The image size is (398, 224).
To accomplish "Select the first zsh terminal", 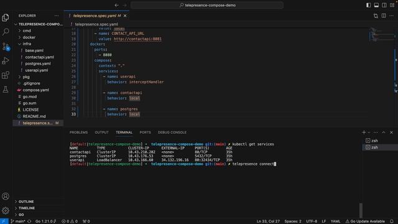I will (x=380, y=141).
